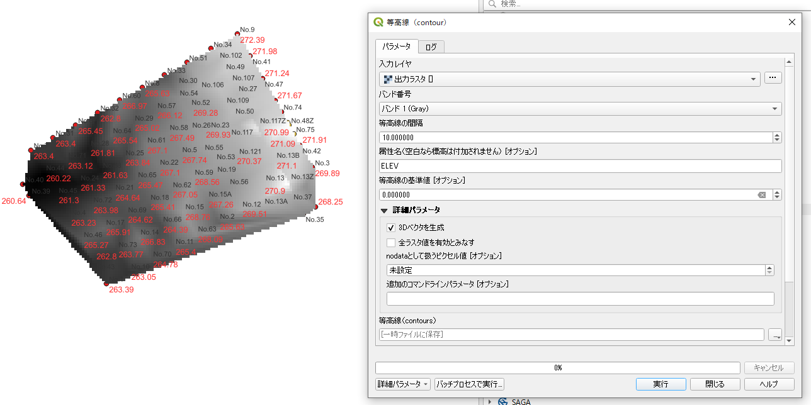Collapse the 詳細パラメータ section

point(384,210)
